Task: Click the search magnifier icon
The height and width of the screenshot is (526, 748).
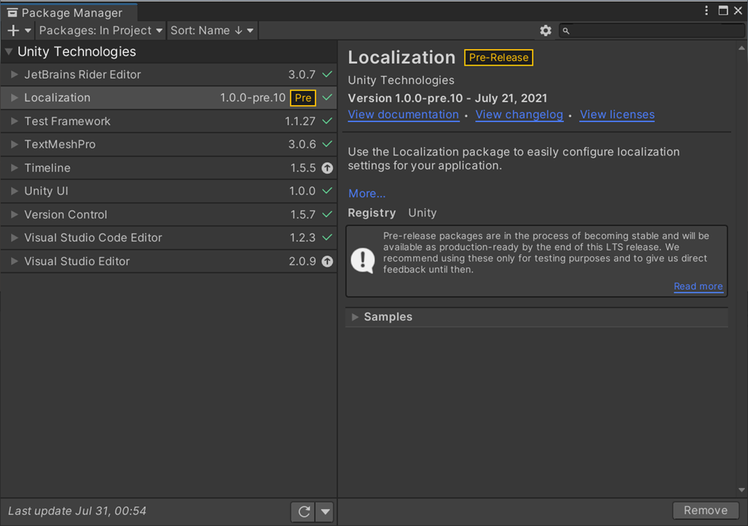Action: click(x=565, y=31)
